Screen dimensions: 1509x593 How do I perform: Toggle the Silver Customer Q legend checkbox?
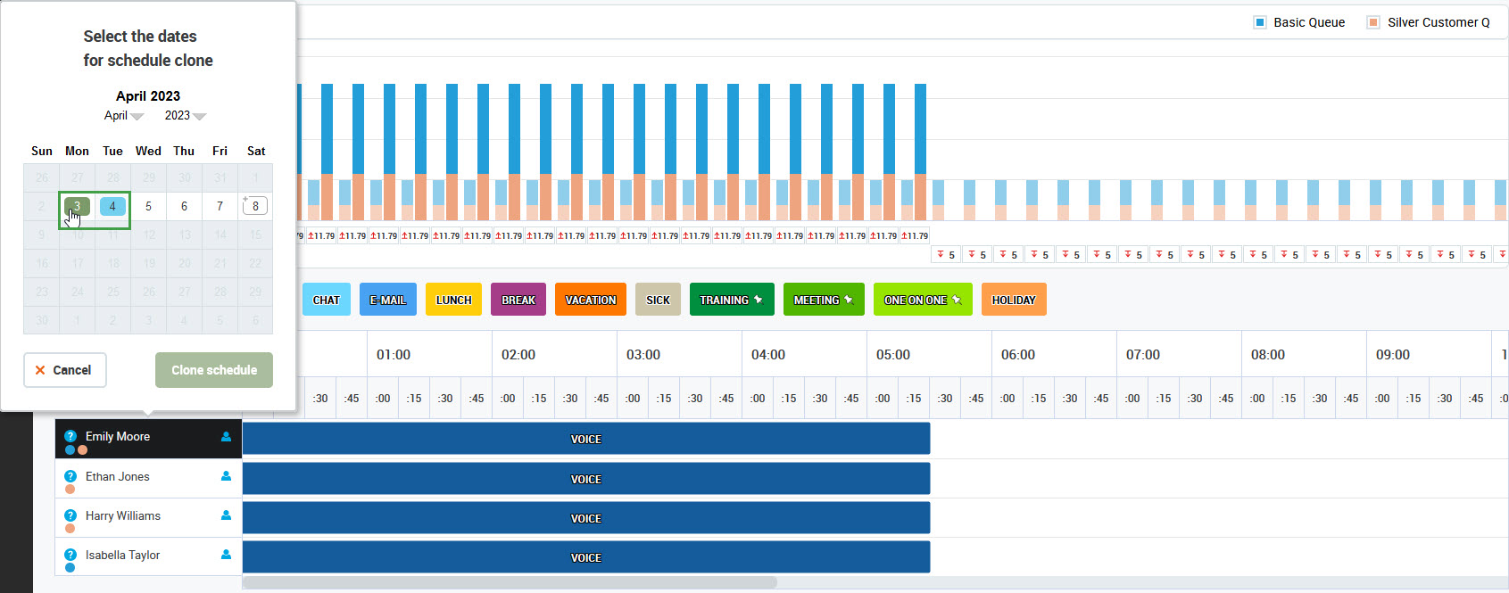coord(1373,22)
